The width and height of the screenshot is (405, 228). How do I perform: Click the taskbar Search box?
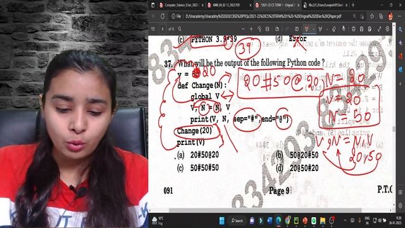click(x=237, y=221)
